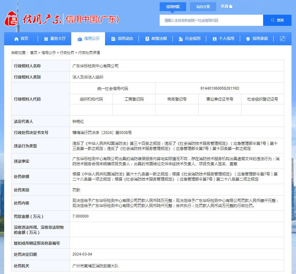
Task: Switch to the 站内文章 search tab
Action: point(203,7)
